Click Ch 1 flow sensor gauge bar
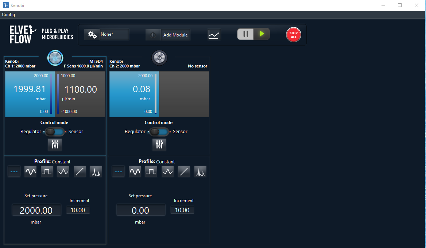This screenshot has height=248, width=426. tap(58, 94)
